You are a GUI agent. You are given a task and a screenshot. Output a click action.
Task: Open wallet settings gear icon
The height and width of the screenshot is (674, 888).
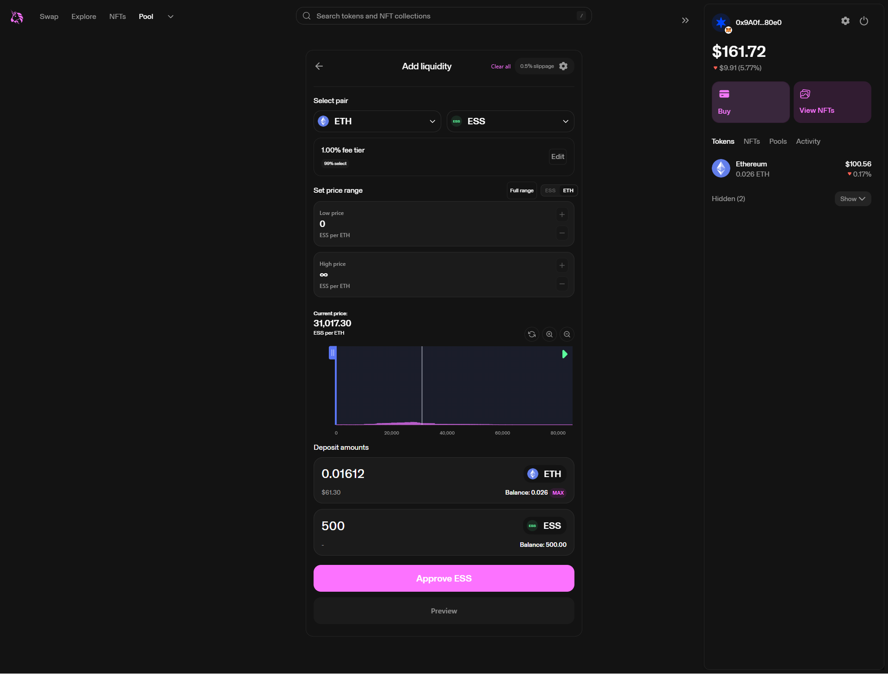(845, 21)
